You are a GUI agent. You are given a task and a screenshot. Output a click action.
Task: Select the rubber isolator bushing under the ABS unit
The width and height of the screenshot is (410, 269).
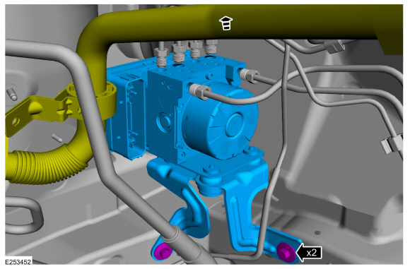tap(210, 186)
